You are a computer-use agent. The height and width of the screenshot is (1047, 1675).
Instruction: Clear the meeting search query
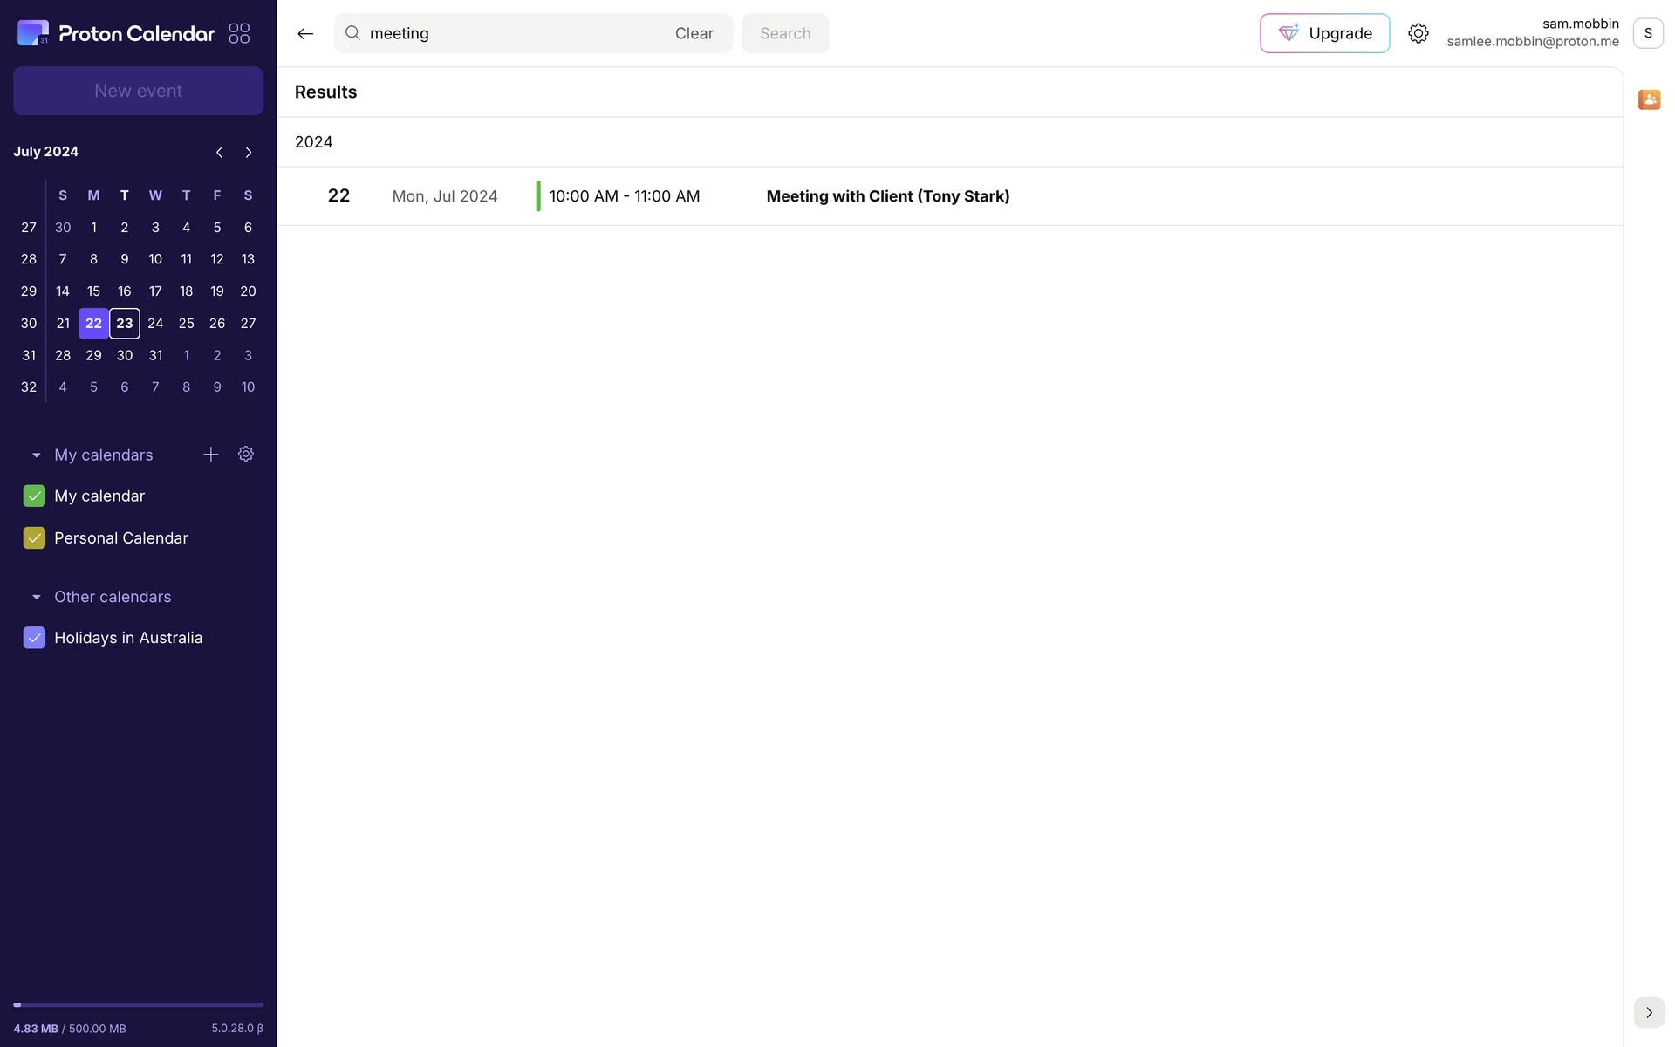click(694, 33)
